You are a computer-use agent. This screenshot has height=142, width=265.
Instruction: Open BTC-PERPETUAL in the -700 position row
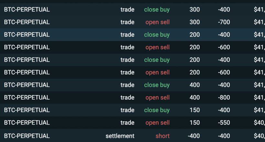pos(27,22)
